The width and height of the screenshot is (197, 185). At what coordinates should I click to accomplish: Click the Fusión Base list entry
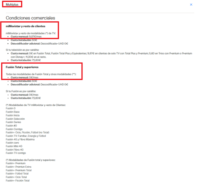click(x=13, y=112)
